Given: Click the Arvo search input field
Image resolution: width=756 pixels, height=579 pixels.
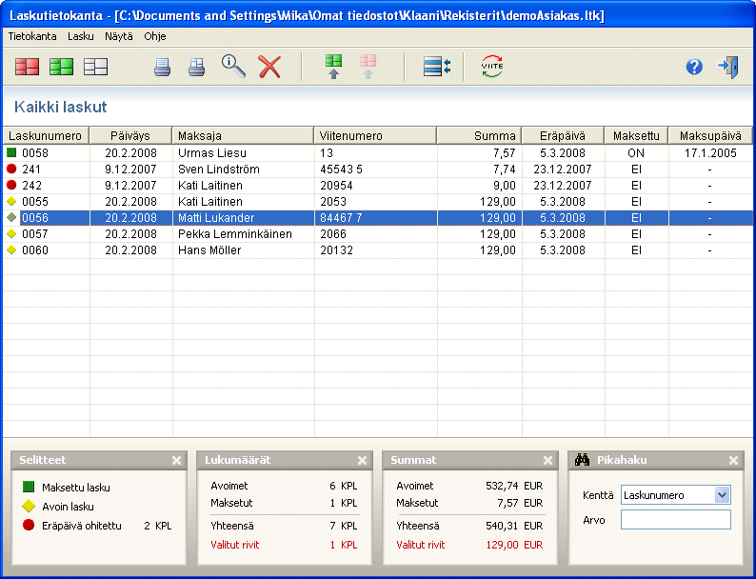Looking at the screenshot, I should (675, 520).
